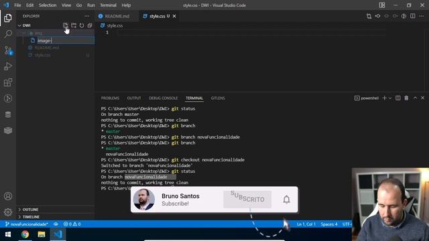This screenshot has width=429, height=241.
Task: Open the GitLens view in activity bar
Action: [8, 98]
